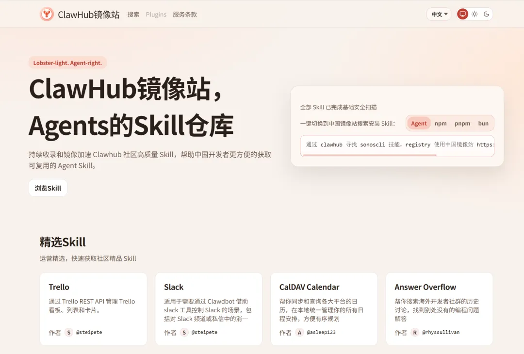Image resolution: width=524 pixels, height=354 pixels.
Task: Click the 运营精选，快速获取社区精品 Skill subtitle
Action: 88,258
